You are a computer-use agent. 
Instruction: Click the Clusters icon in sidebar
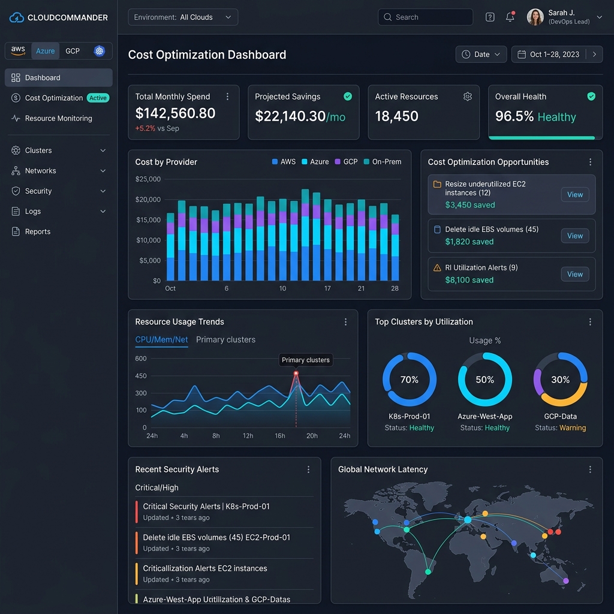[x=16, y=151]
